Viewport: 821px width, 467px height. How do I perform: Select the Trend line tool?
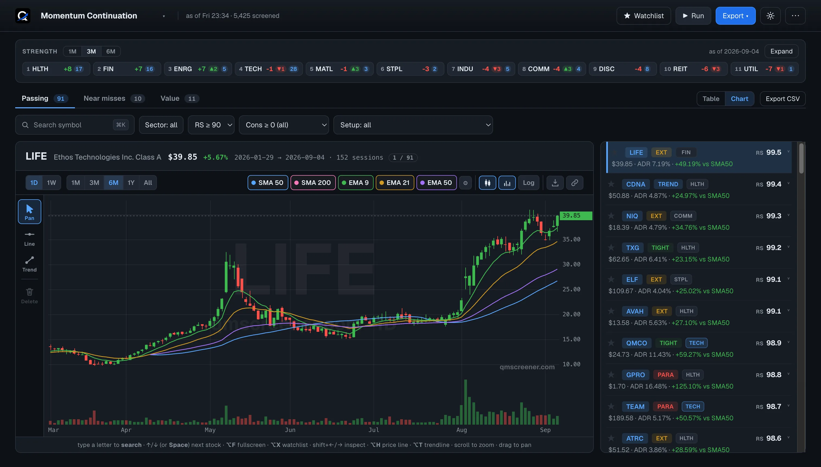(30, 264)
